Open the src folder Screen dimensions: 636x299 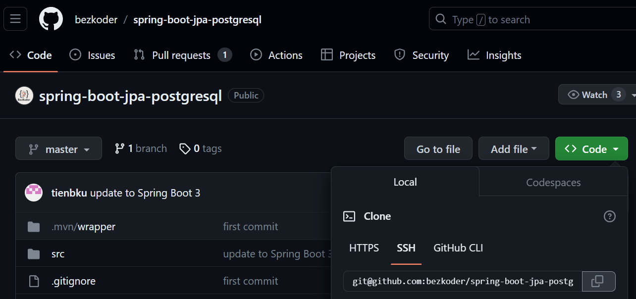[x=58, y=254]
